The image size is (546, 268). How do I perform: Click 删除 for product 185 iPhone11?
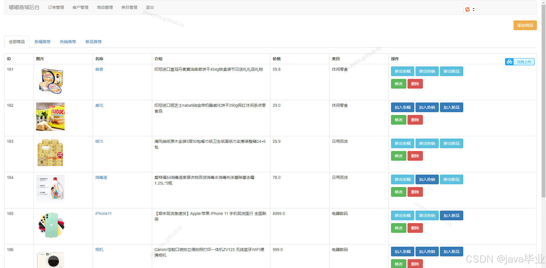point(415,228)
